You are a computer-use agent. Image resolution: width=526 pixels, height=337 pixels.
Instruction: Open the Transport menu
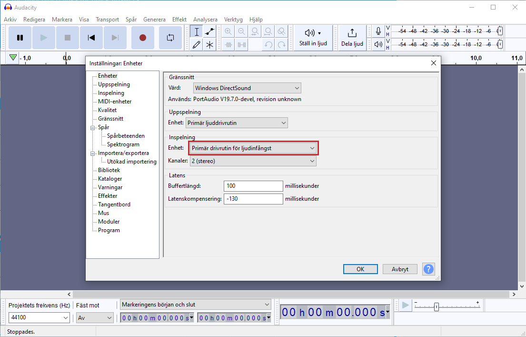(x=107, y=20)
